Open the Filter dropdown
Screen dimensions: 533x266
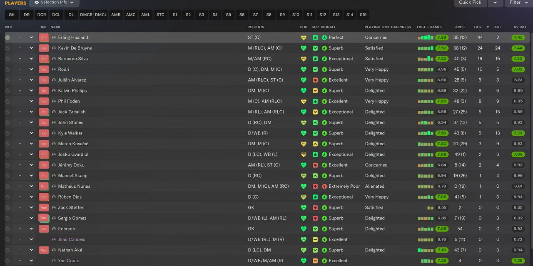click(519, 2)
